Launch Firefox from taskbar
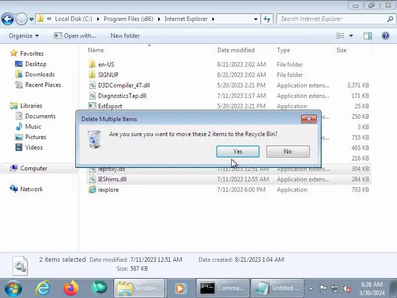 [x=70, y=288]
